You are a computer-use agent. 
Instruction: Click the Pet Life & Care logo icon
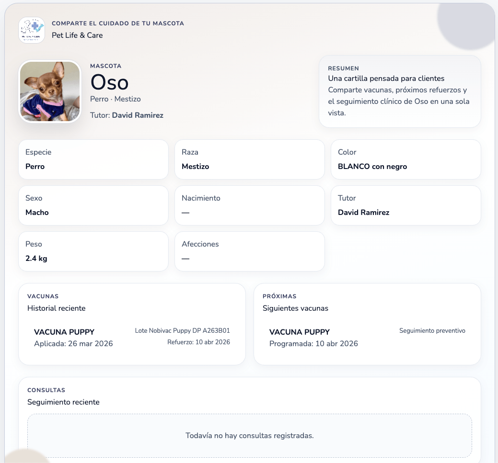coord(32,30)
